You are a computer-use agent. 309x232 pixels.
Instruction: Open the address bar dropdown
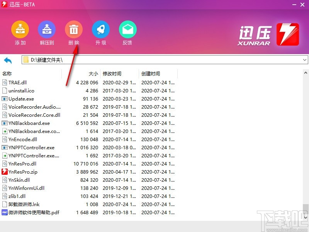pos(305,60)
